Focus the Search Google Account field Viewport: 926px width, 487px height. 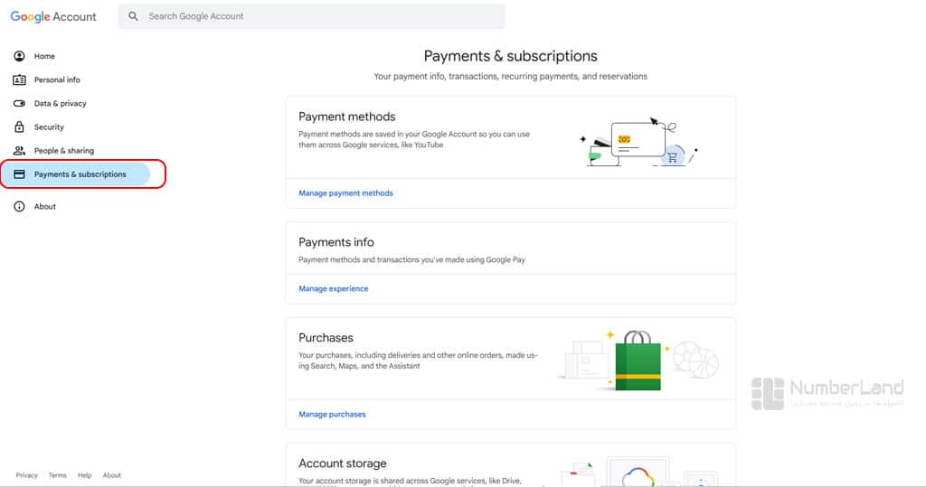312,16
